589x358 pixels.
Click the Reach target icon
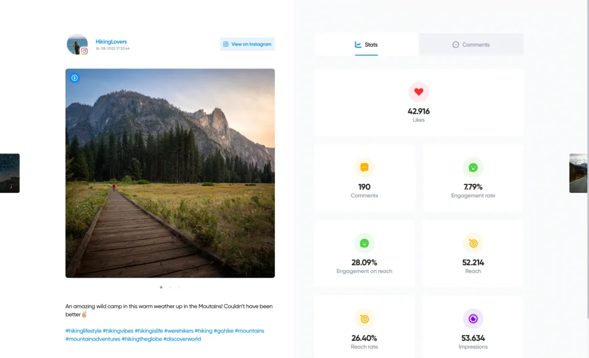(x=473, y=243)
